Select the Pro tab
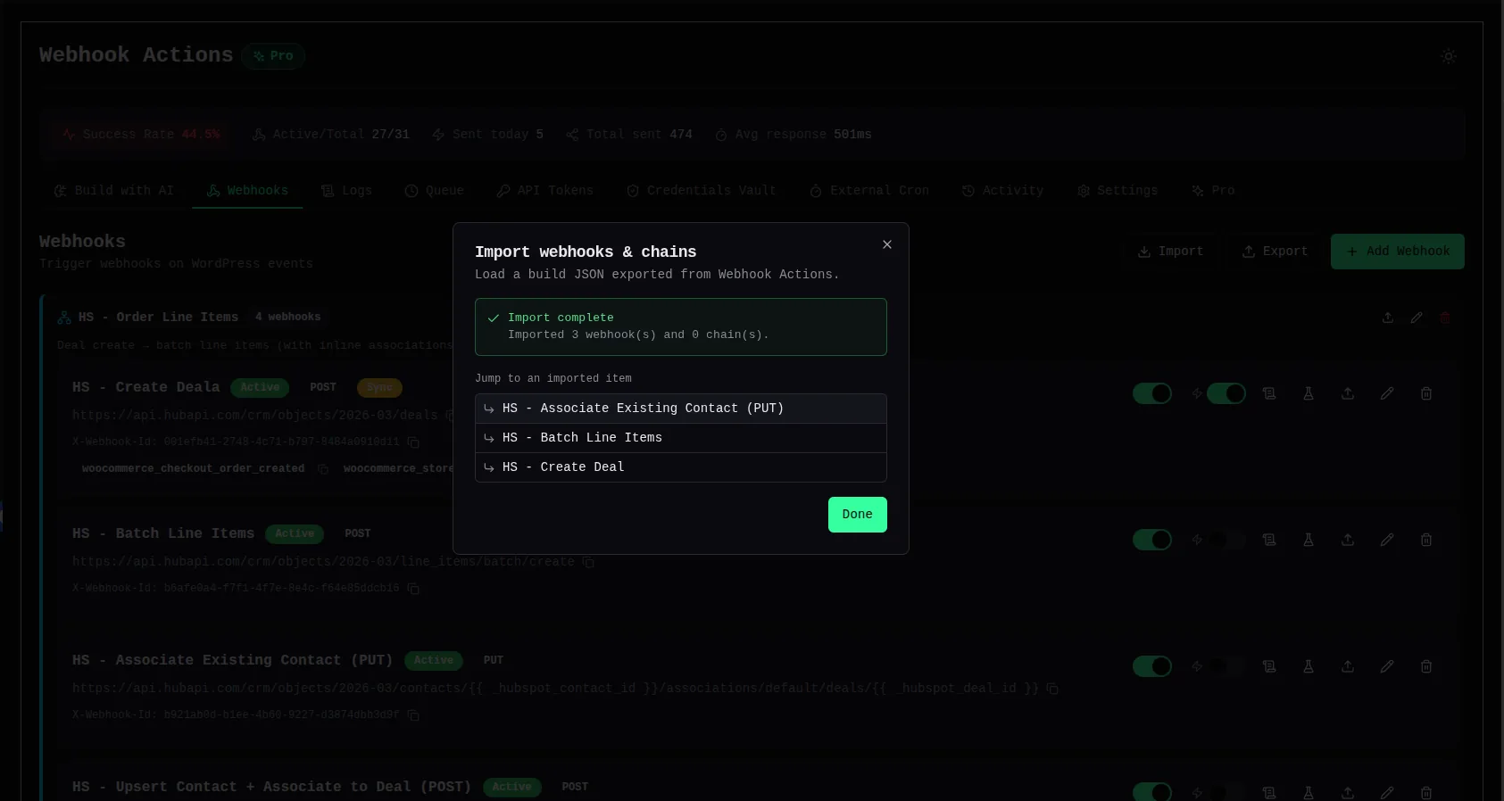 [x=1214, y=191]
